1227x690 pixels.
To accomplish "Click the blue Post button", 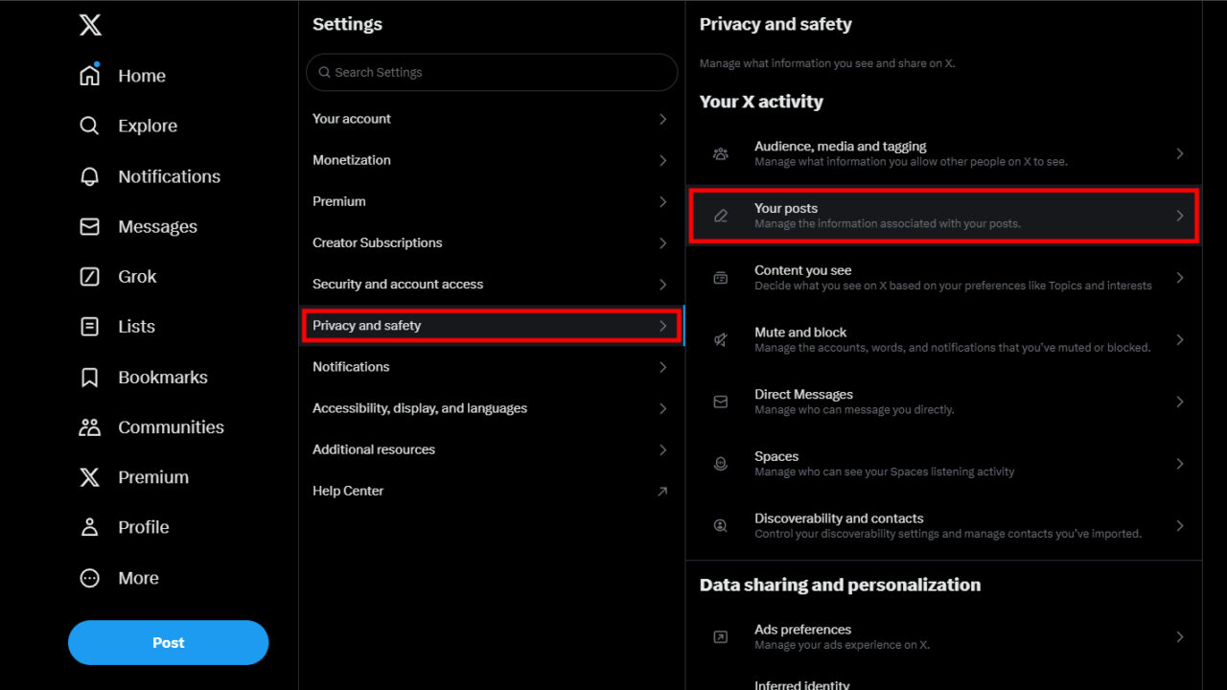I will click(168, 642).
